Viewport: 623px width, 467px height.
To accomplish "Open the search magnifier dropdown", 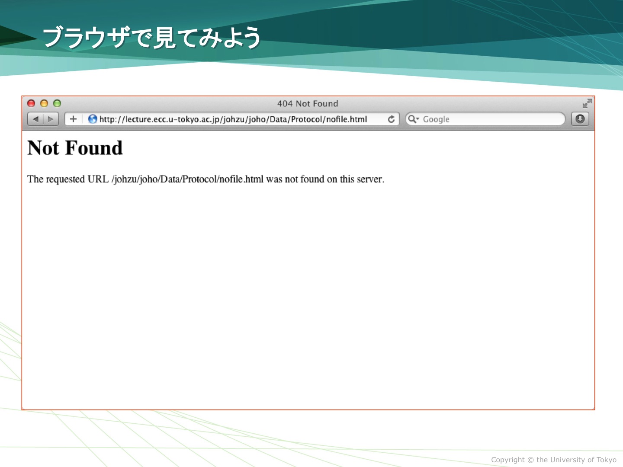I will click(414, 119).
